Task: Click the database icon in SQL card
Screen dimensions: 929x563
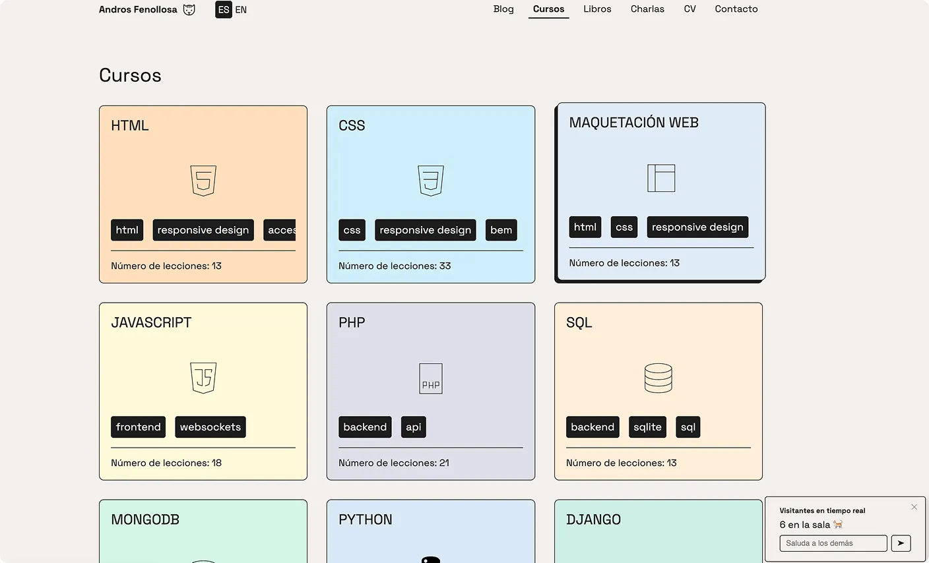Action: click(658, 378)
